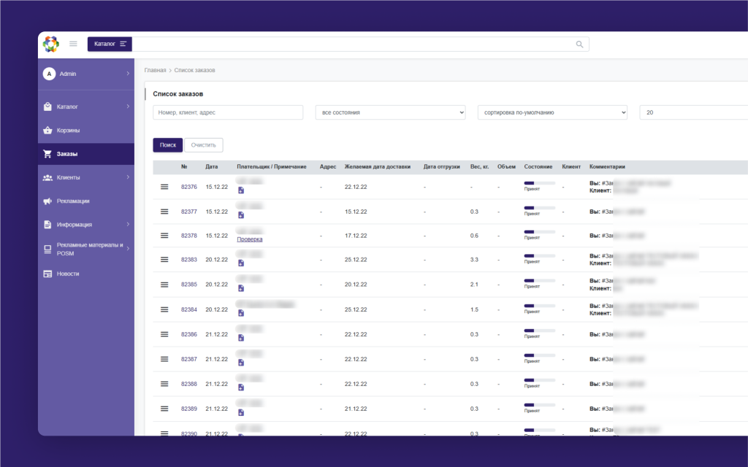
Task: Click document icon in order 82377 row
Action: pos(241,215)
